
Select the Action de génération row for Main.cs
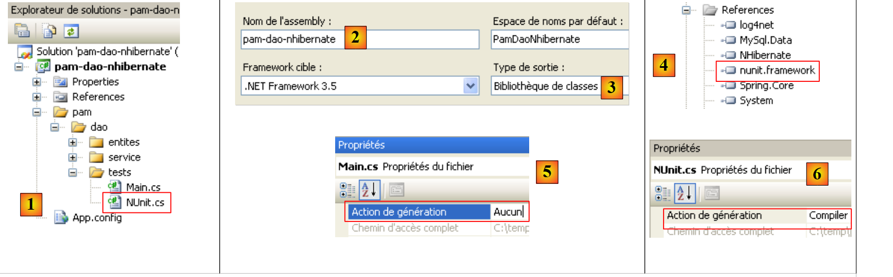(x=417, y=212)
